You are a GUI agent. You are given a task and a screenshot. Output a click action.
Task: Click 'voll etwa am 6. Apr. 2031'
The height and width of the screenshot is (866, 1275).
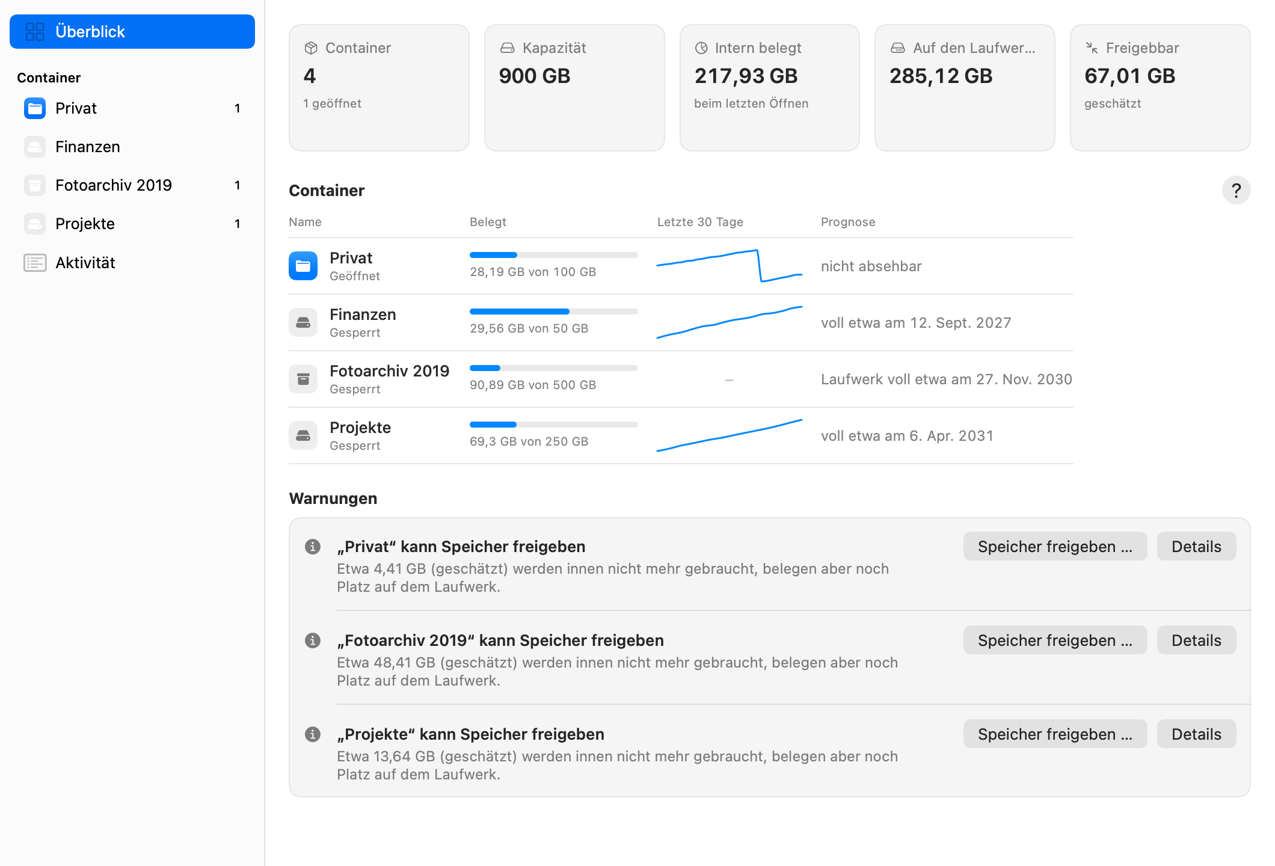coord(907,436)
